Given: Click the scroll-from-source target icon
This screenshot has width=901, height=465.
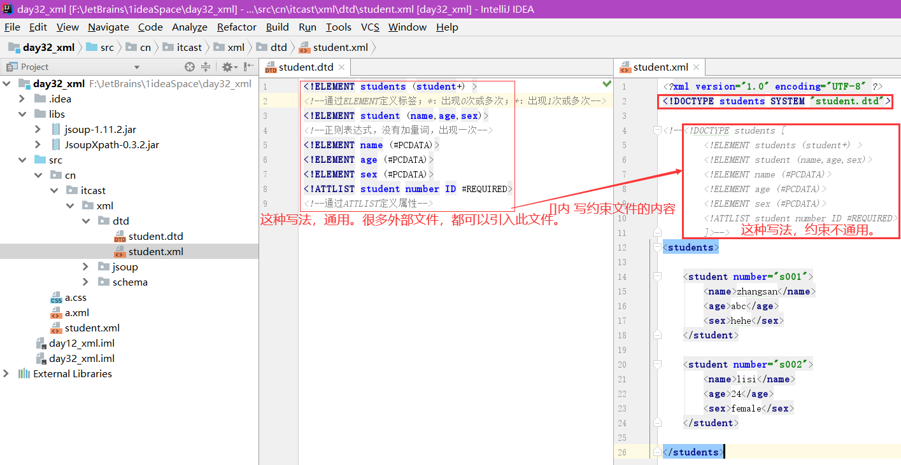Looking at the screenshot, I should 189,67.
